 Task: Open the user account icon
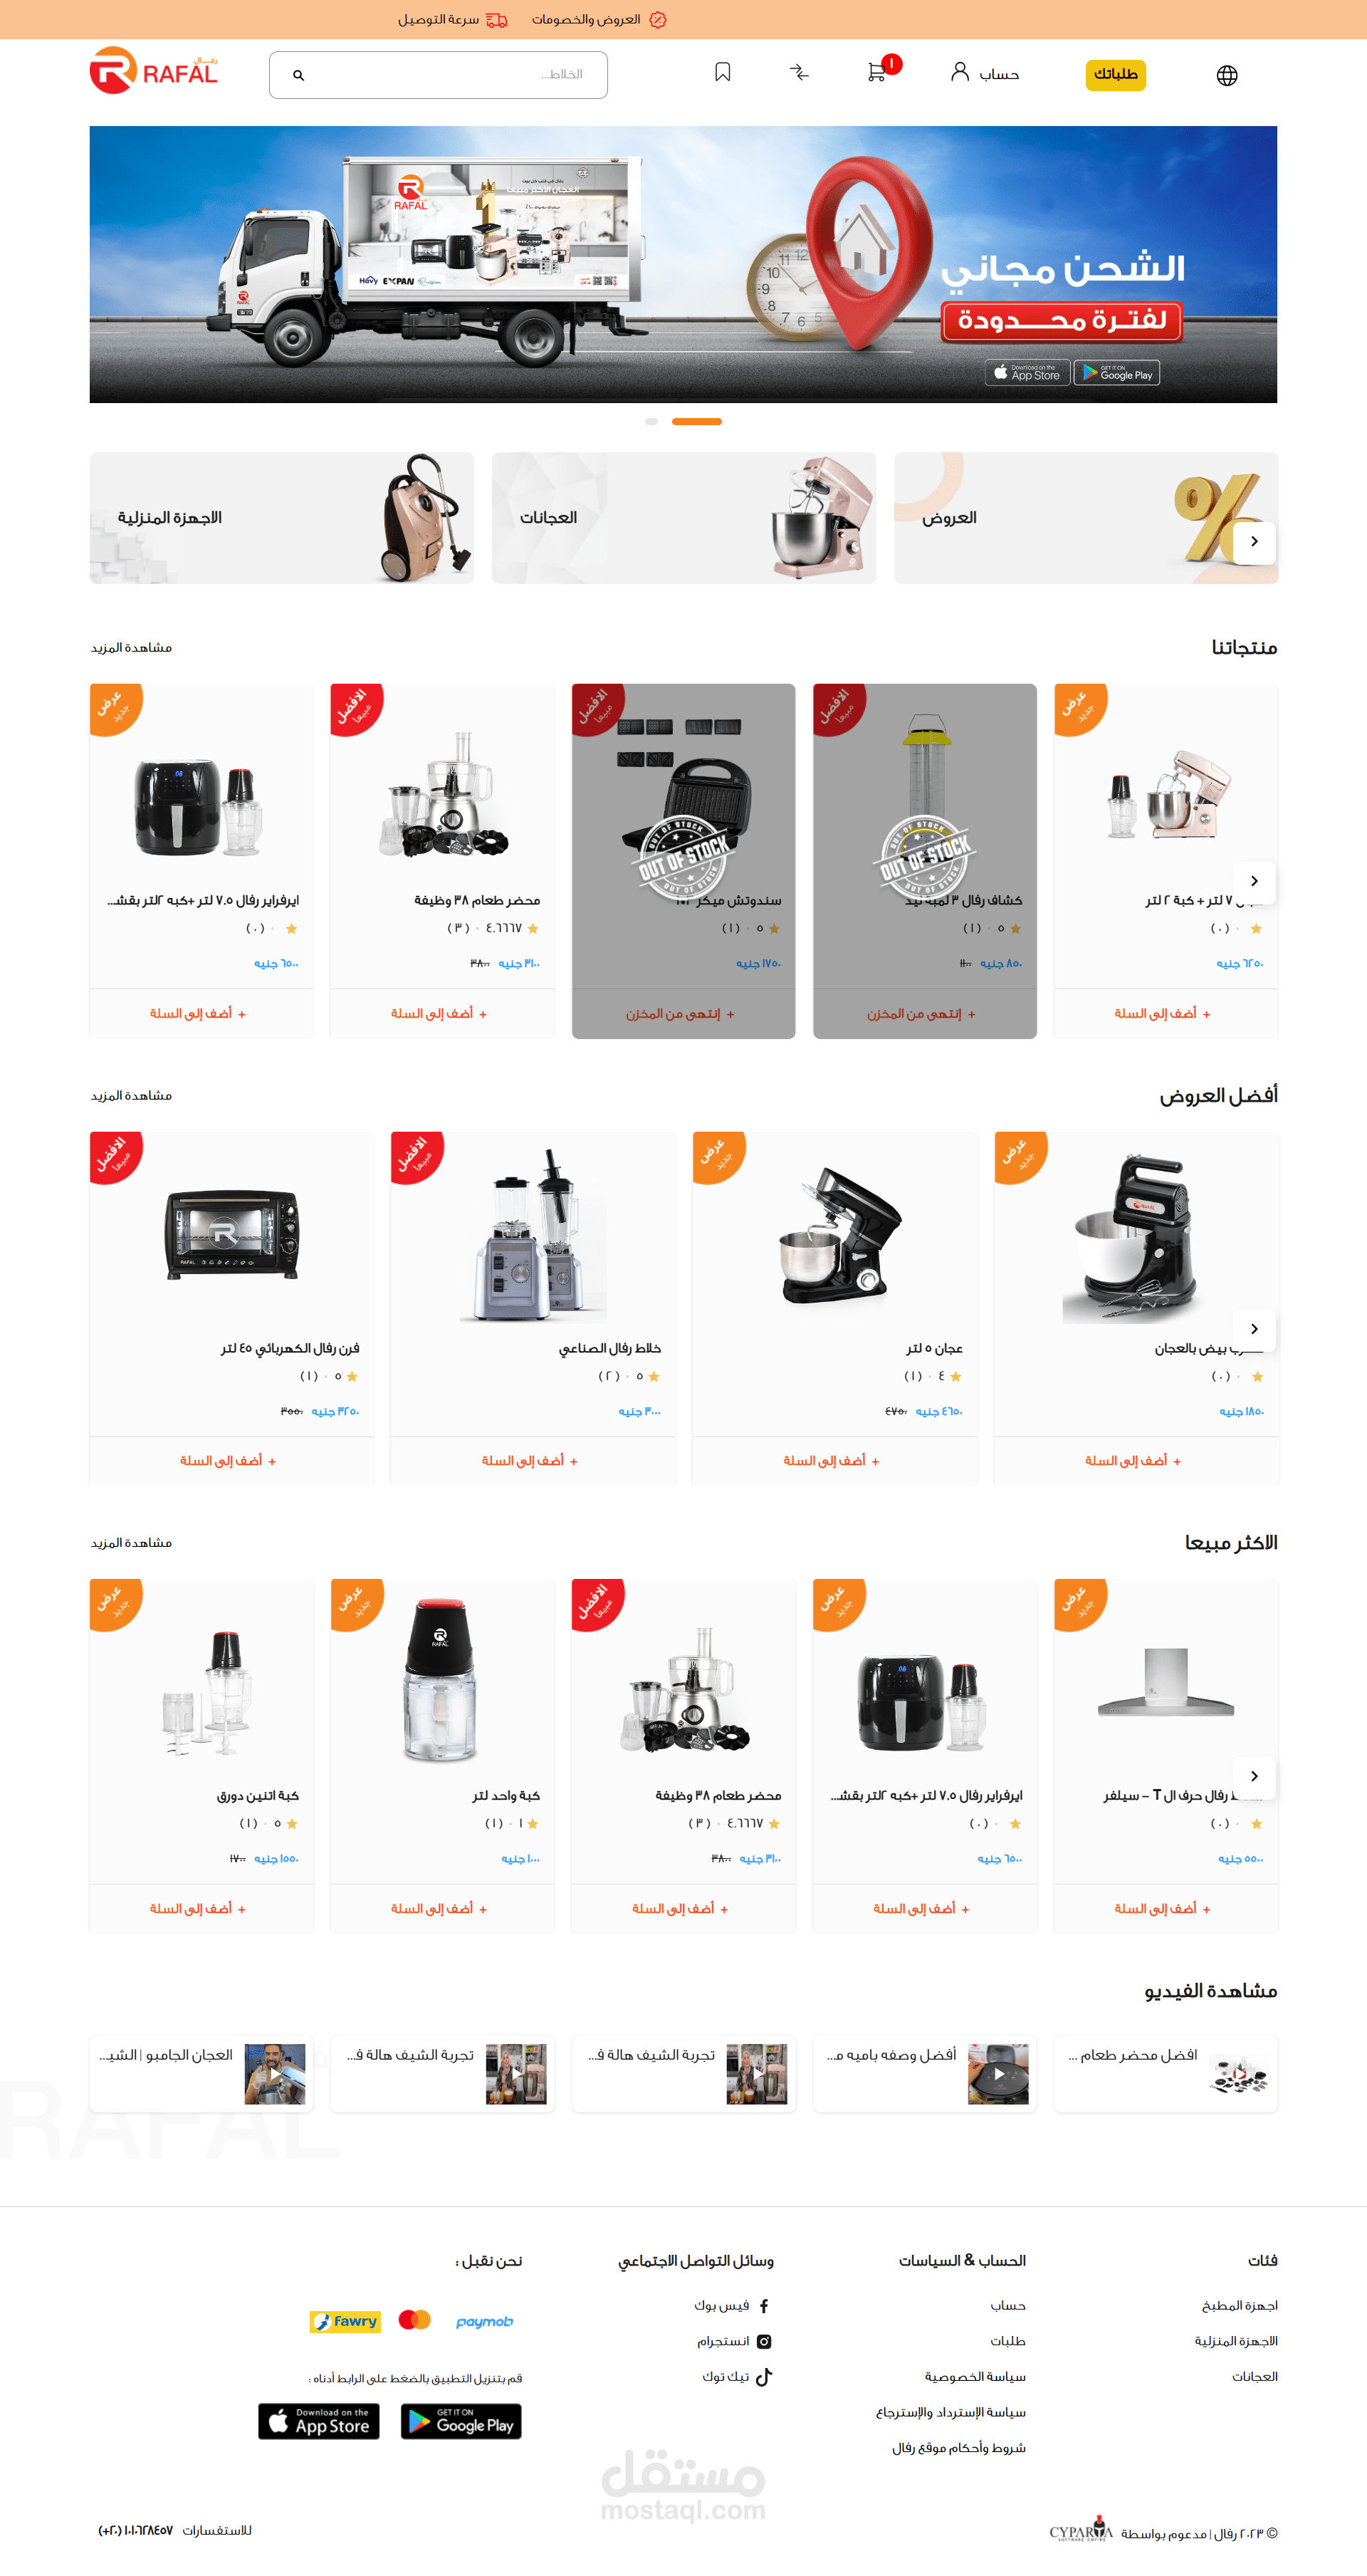click(960, 72)
